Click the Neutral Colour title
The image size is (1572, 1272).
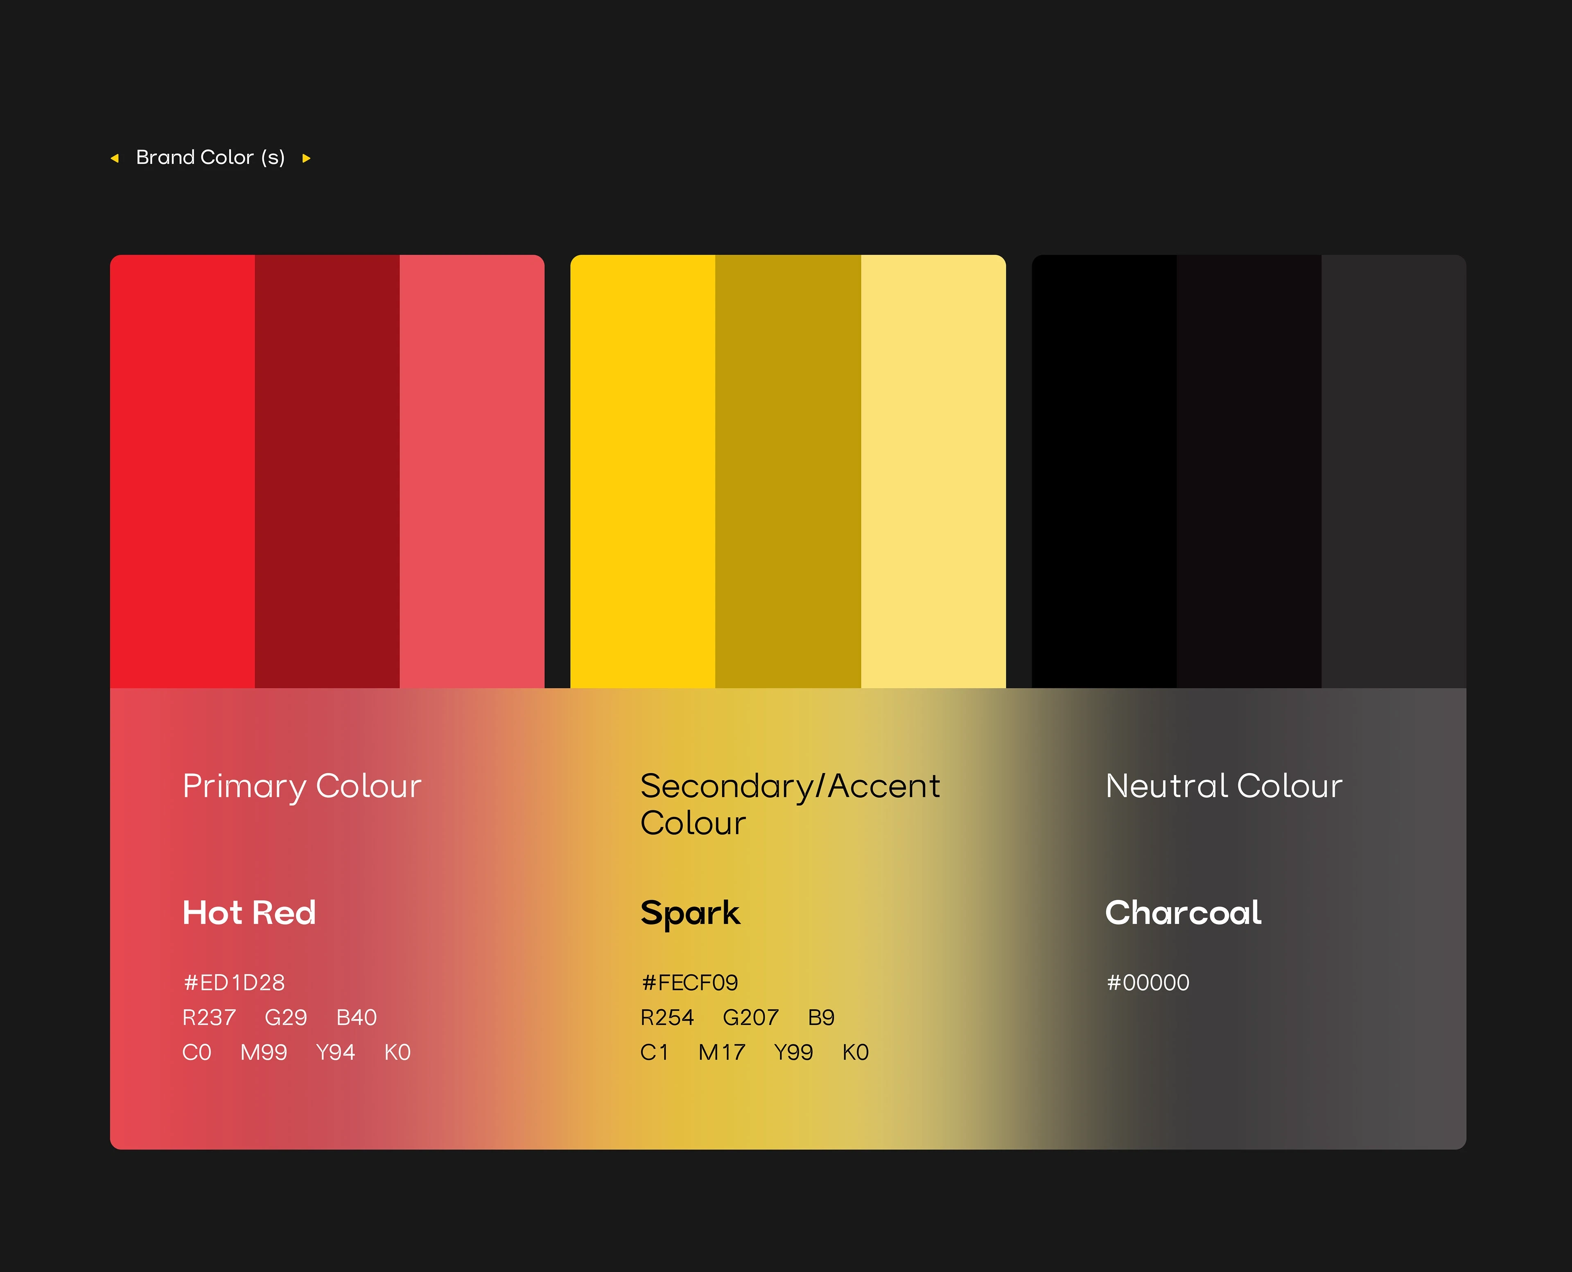click(x=1223, y=786)
